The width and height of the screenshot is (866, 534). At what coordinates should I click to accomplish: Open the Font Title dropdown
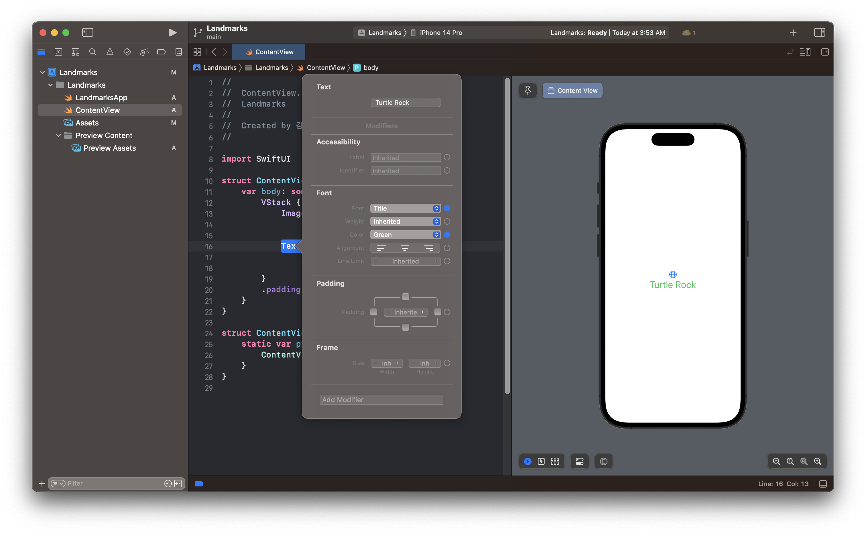tap(405, 208)
